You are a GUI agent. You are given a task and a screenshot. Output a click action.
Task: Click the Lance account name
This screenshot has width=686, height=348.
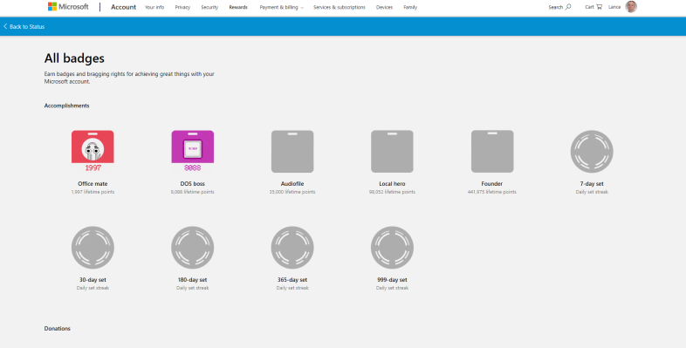coord(614,8)
